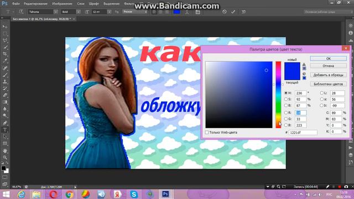Pick a shade in the color field
This screenshot has height=199, width=354.
click(239, 95)
